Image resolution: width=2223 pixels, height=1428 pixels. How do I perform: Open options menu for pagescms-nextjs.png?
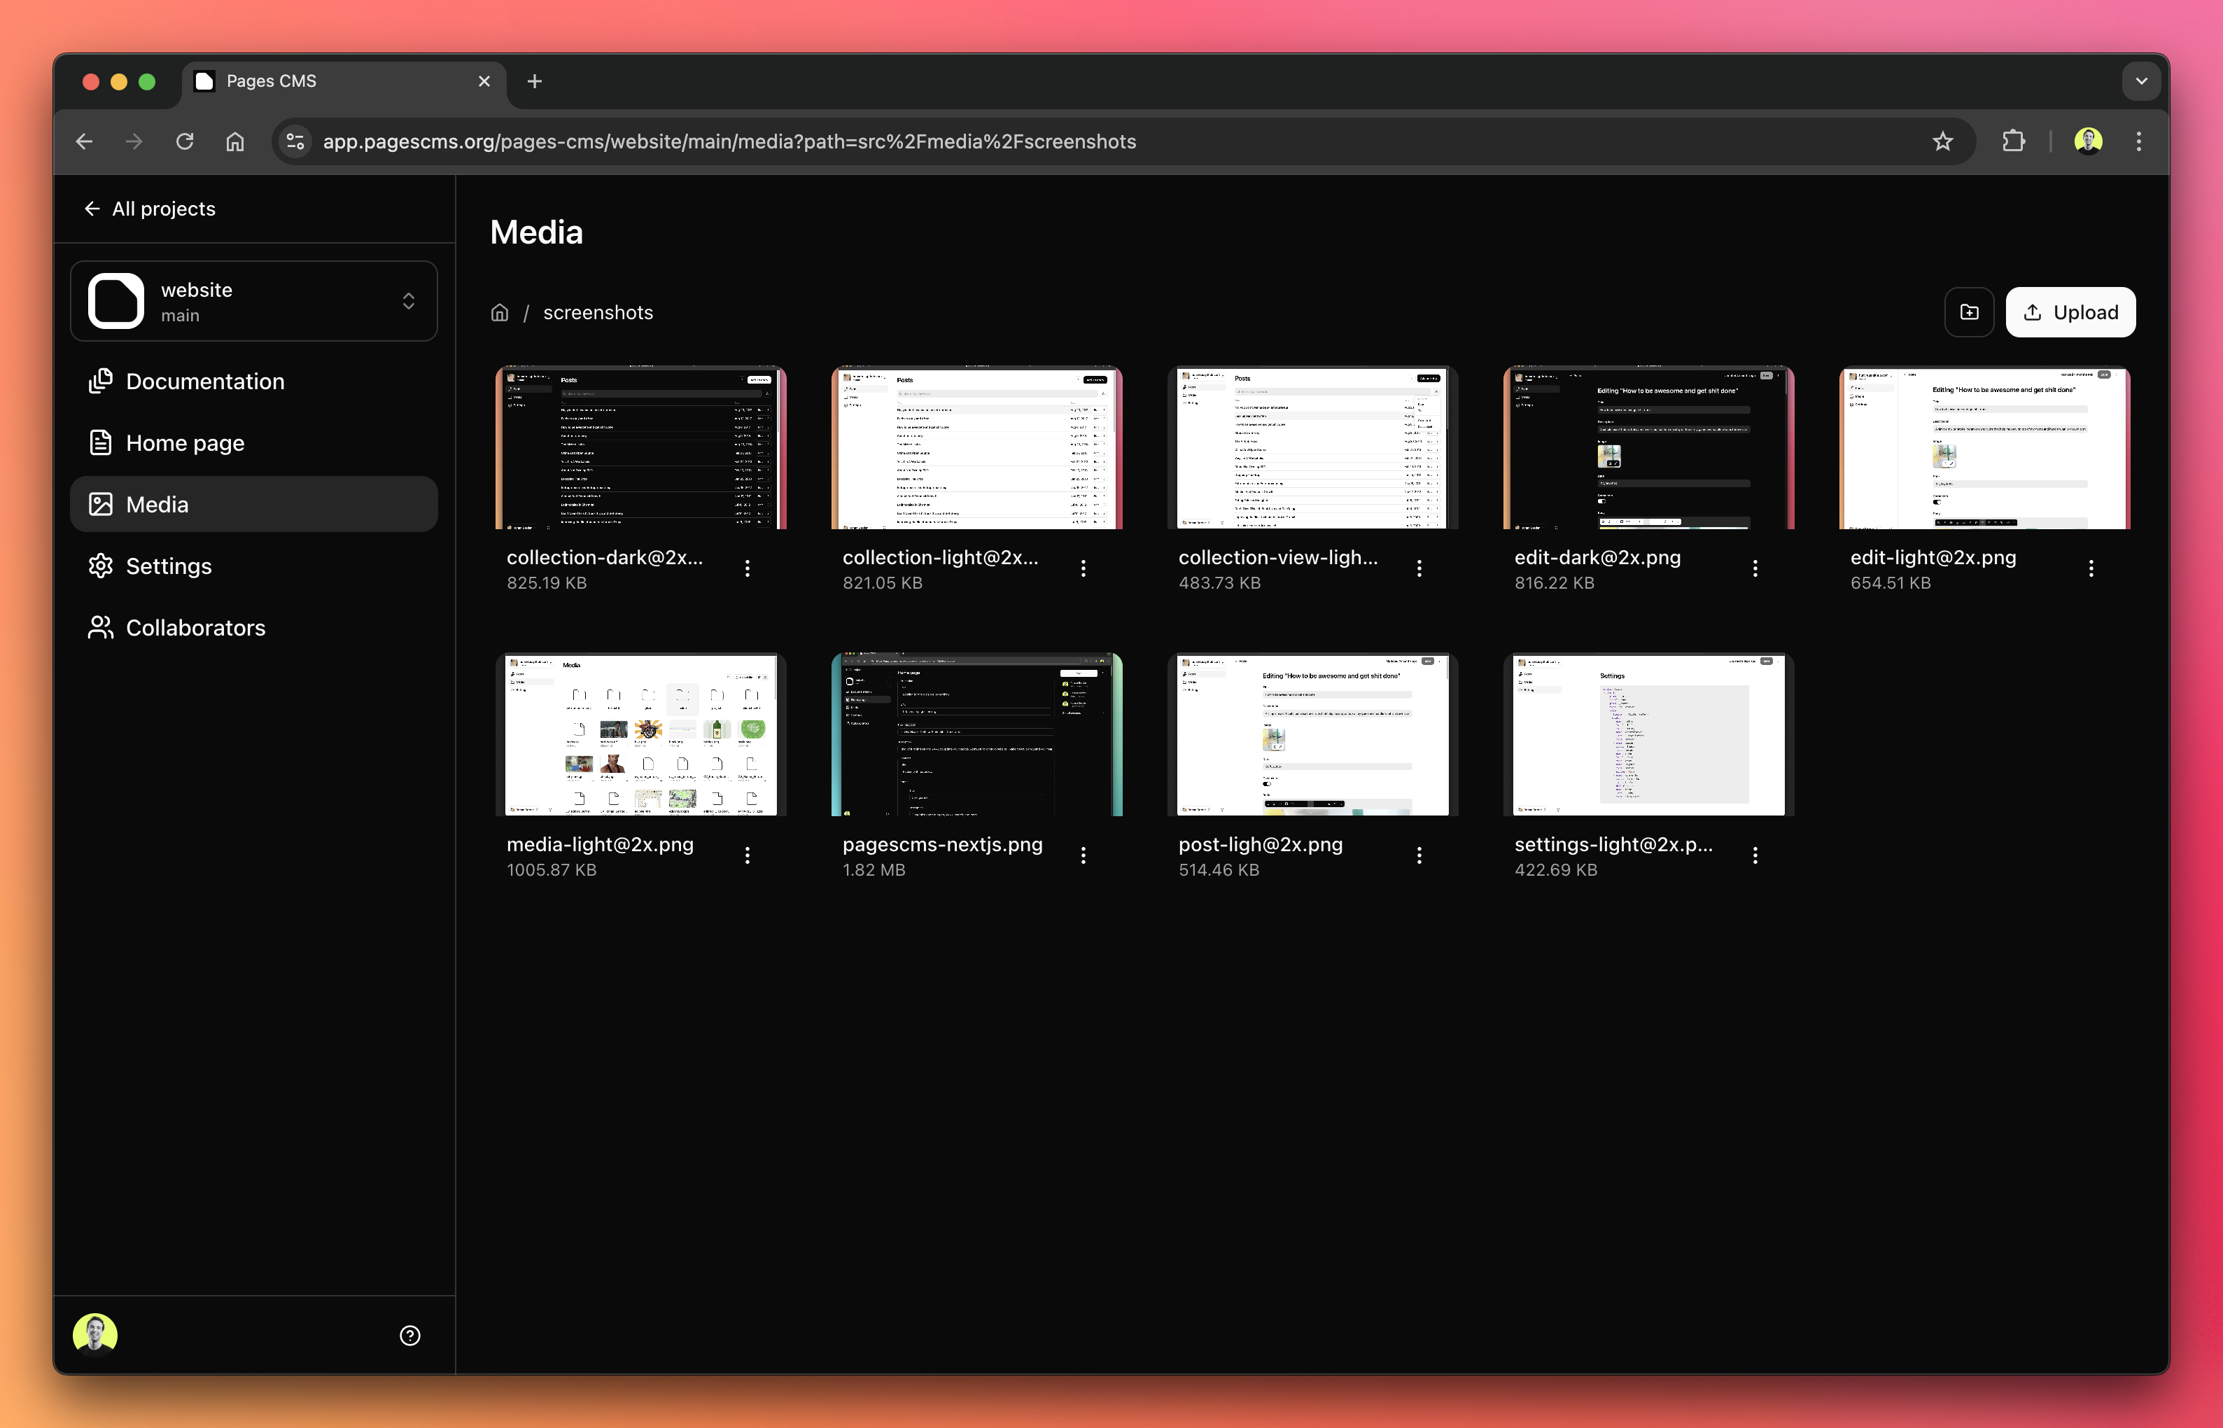pos(1083,855)
